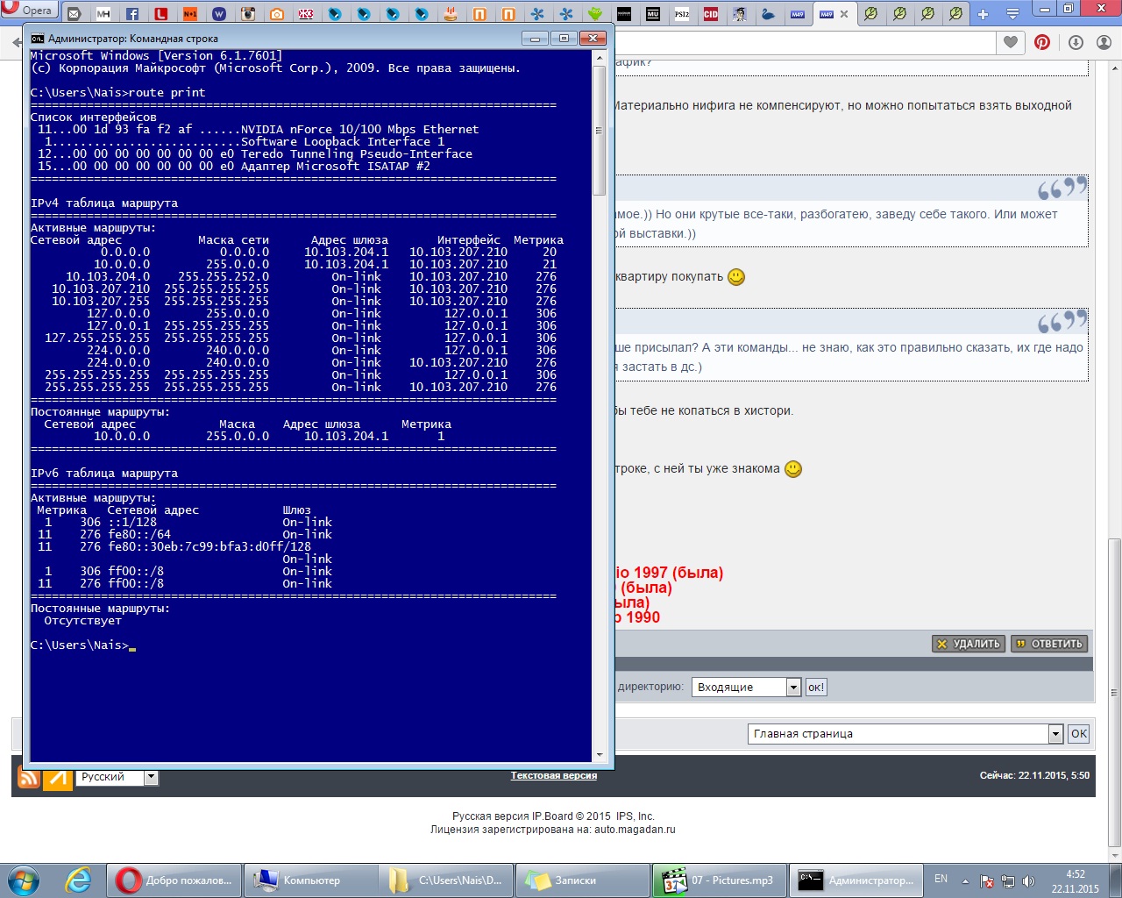Viewport: 1122px width, 898px height.
Task: Click the command prompt vertical scrollbar
Action: click(x=600, y=132)
